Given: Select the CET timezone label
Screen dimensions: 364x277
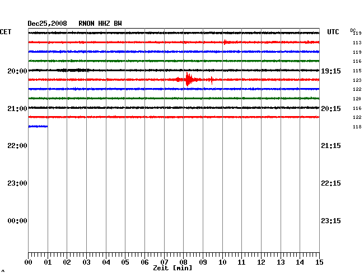Looking at the screenshot, I should pos(6,32).
